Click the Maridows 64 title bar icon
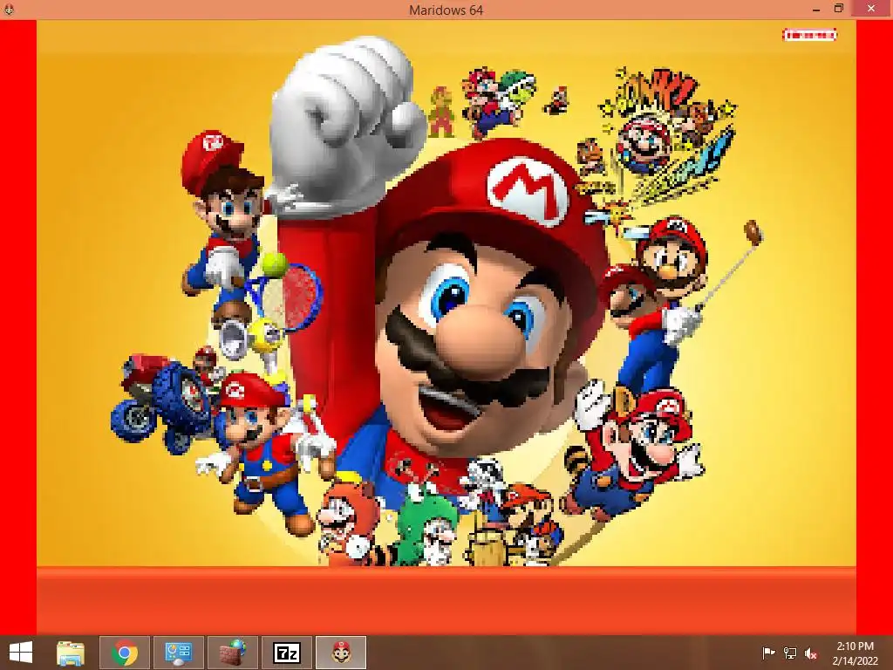The height and width of the screenshot is (670, 893). click(x=9, y=9)
